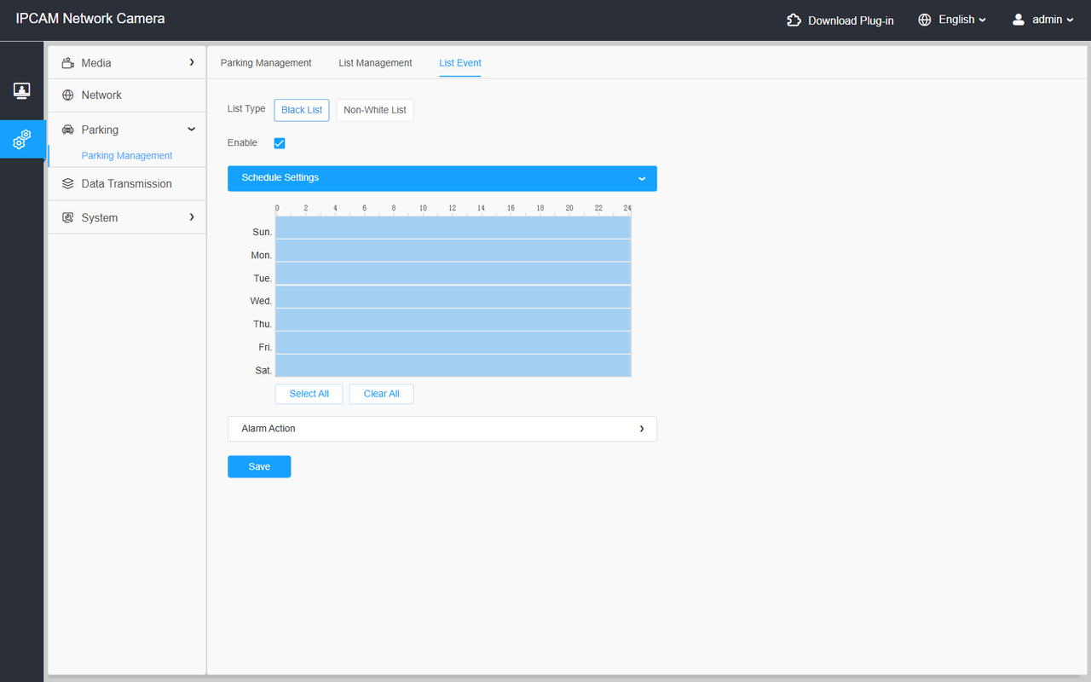Select the settings gears sidebar icon
The image size is (1091, 682).
[22, 139]
